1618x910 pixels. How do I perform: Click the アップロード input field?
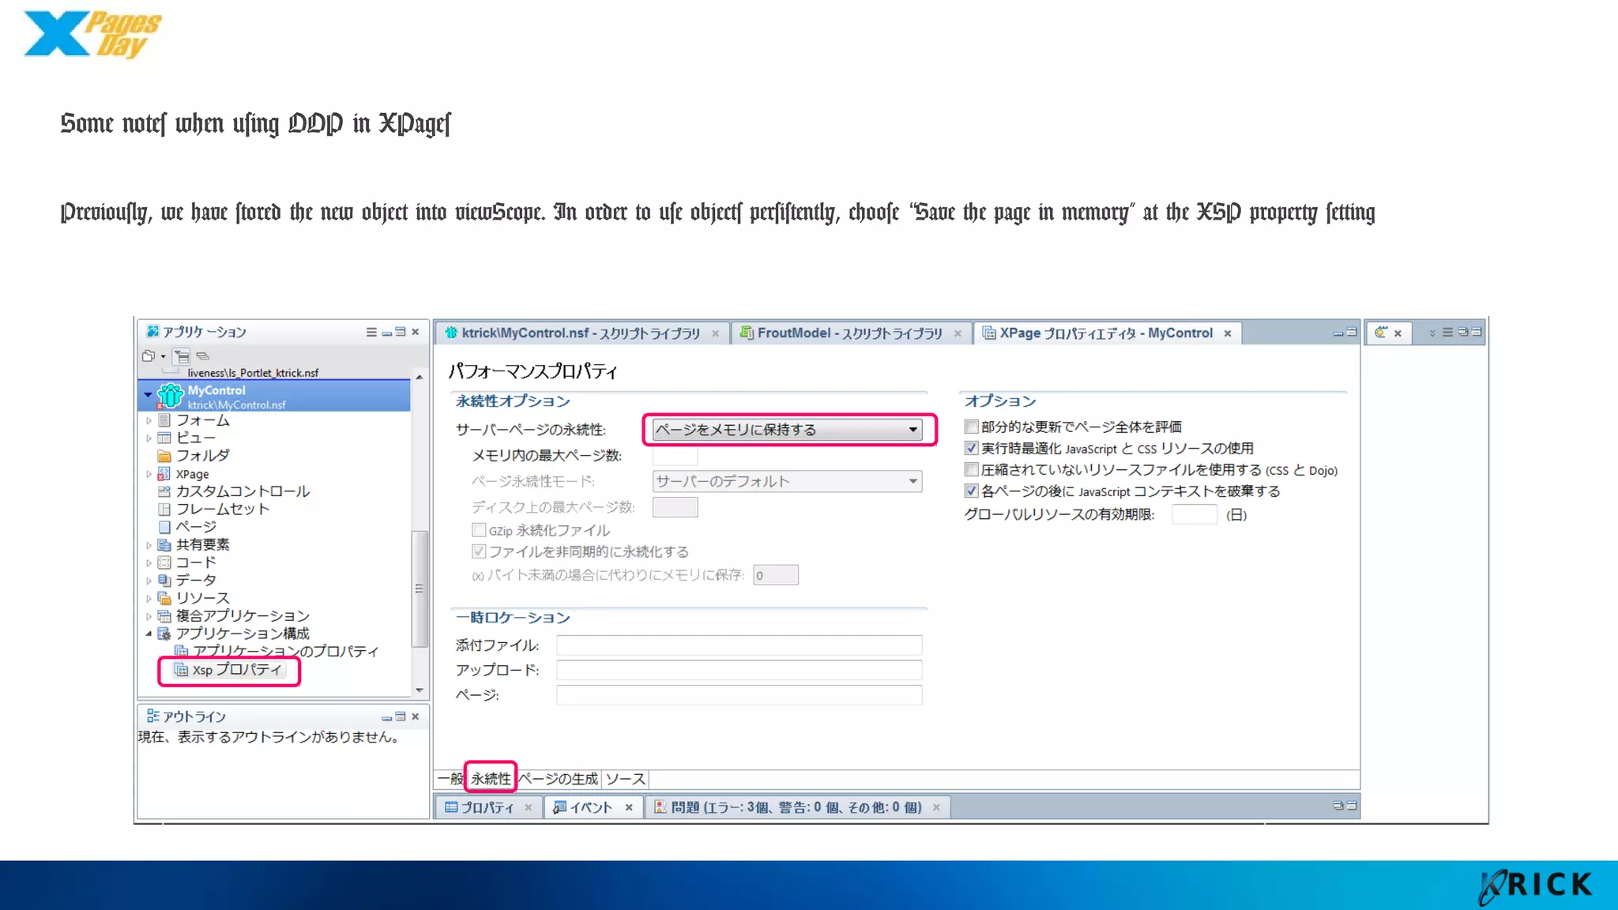[739, 670]
